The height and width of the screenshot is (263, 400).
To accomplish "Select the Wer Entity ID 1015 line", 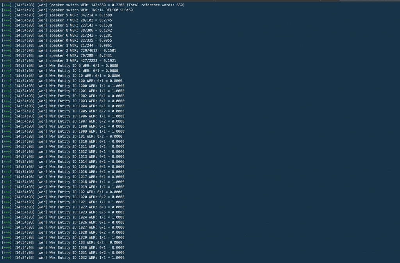I will pyautogui.click(x=63, y=167).
